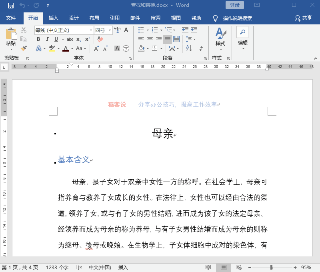Switch to the 引用 References tab

[115, 18]
